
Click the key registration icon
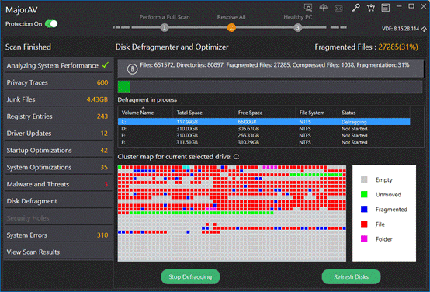356,8
